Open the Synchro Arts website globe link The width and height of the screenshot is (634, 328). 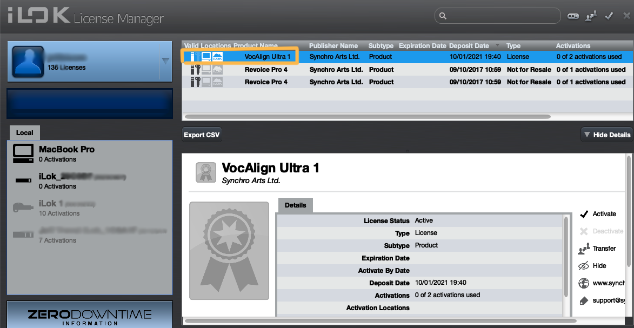[x=584, y=283]
